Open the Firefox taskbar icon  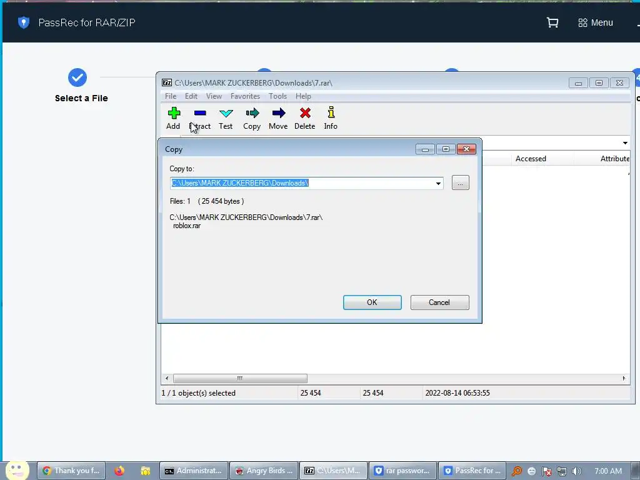(x=119, y=471)
